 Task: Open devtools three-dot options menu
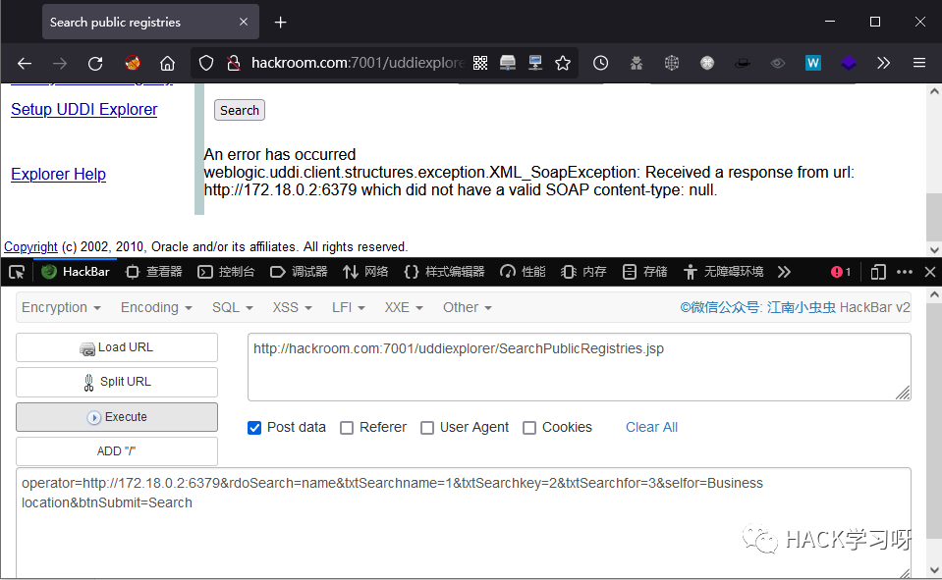pos(904,272)
